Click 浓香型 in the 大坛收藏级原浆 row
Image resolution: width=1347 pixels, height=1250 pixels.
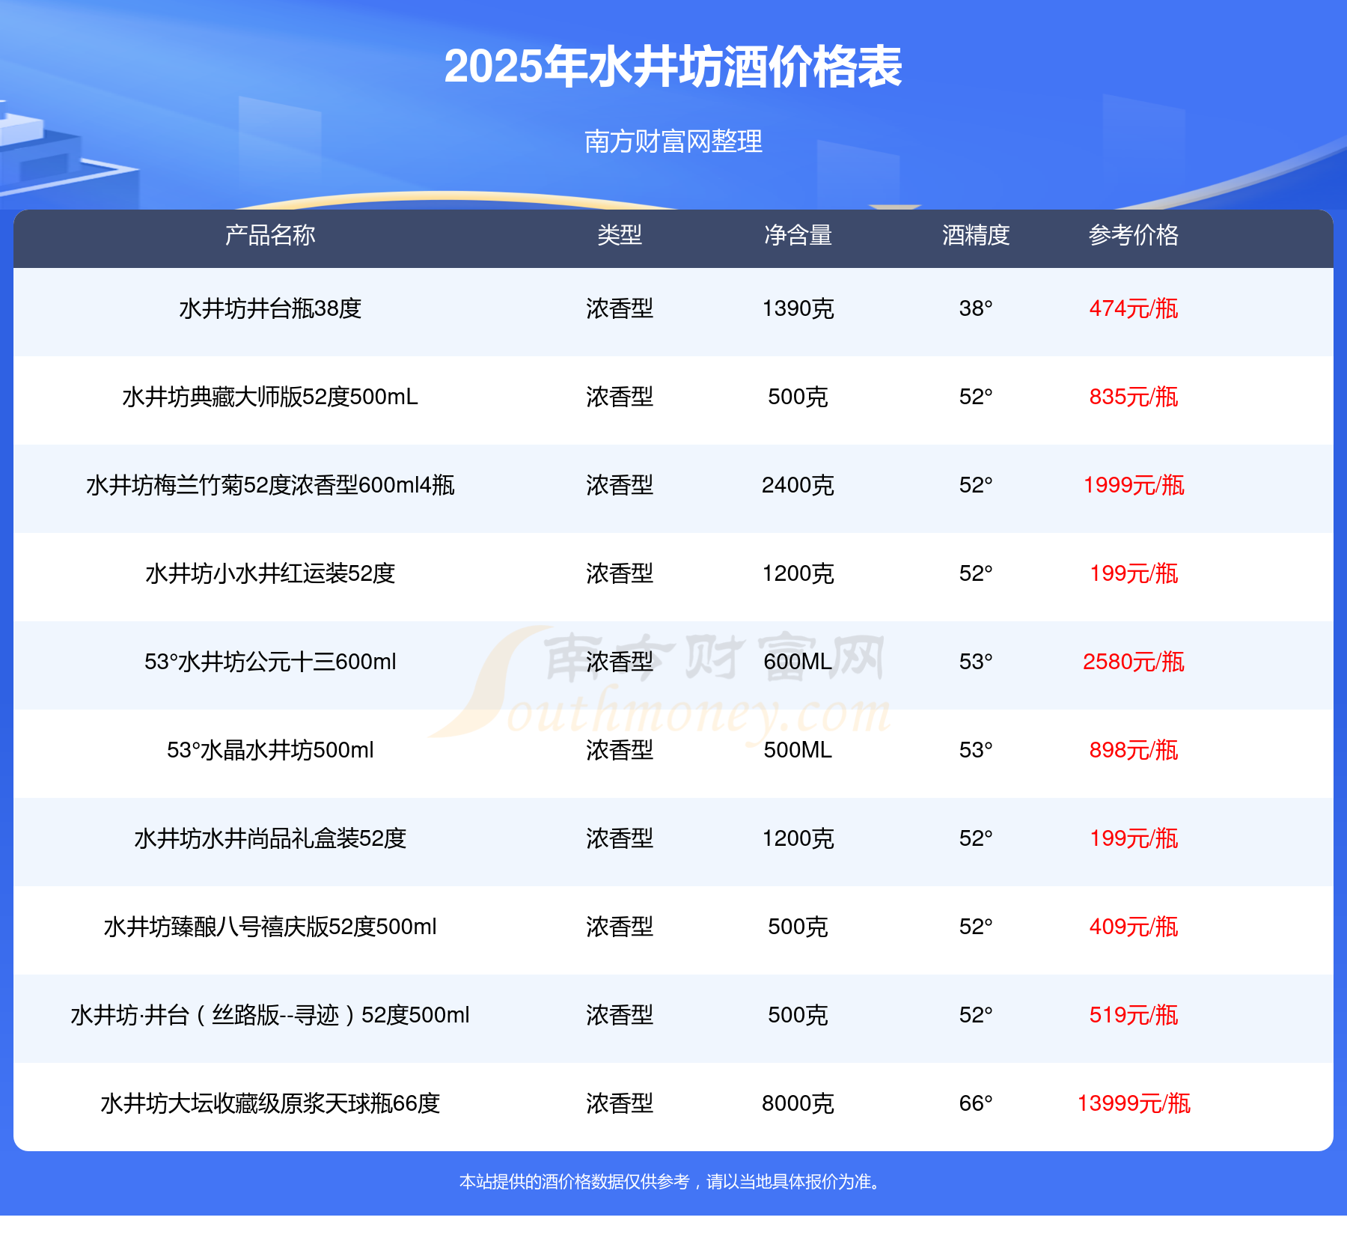620,1103
